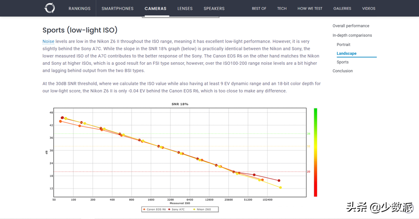419x219 pixels.
Task: Navigate to SPEAKERS
Action: click(214, 9)
